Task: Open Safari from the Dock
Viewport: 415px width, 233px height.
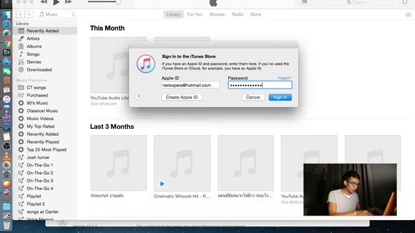Action: tap(6, 24)
